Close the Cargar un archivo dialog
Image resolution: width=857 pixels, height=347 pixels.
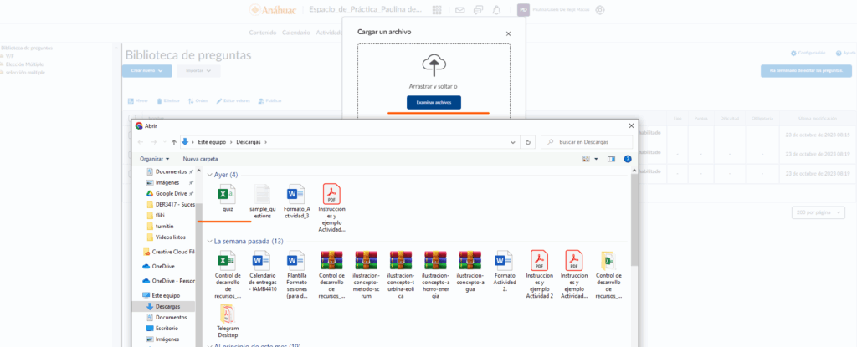[507, 34]
